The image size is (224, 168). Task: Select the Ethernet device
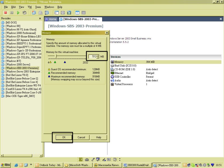(x=117, y=73)
